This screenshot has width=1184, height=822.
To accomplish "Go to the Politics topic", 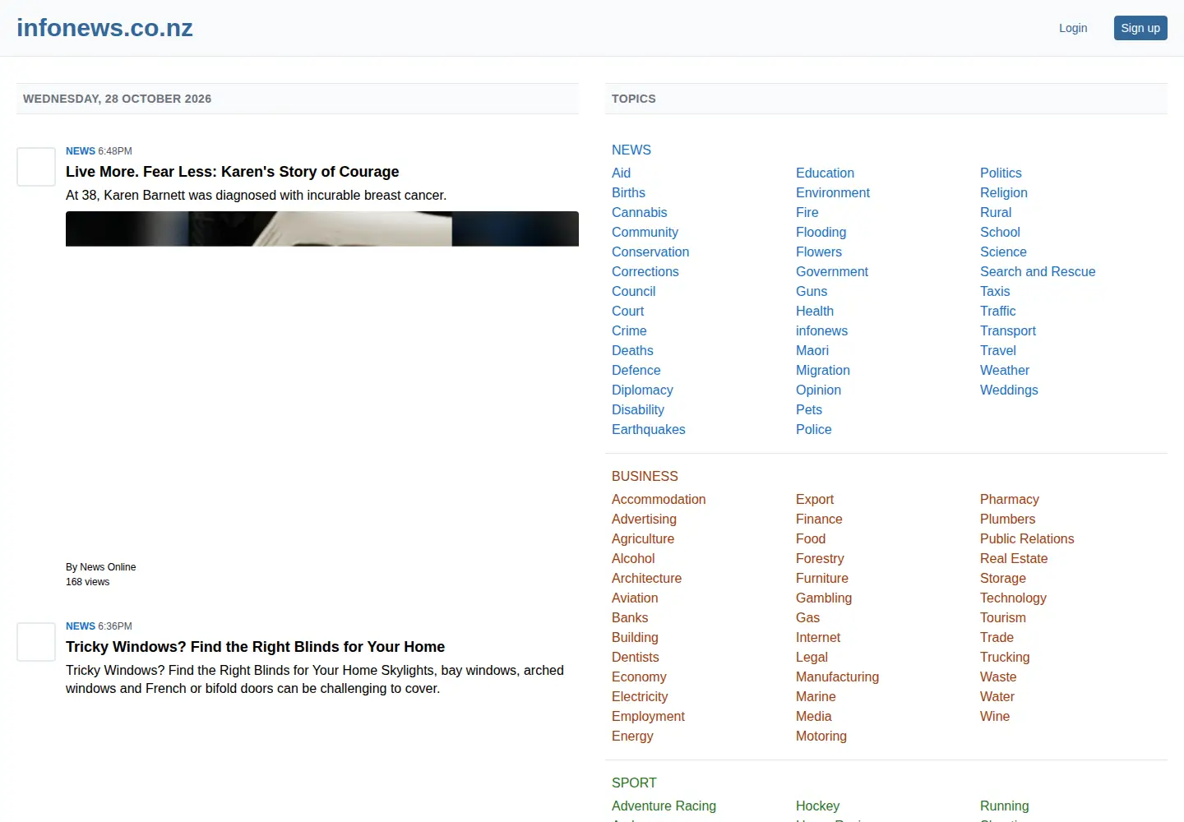I will tap(1001, 173).
